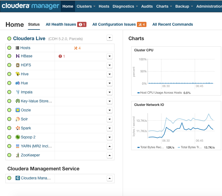Click the ZooKeeper service icon
This screenshot has width=222, height=196.
(17, 155)
